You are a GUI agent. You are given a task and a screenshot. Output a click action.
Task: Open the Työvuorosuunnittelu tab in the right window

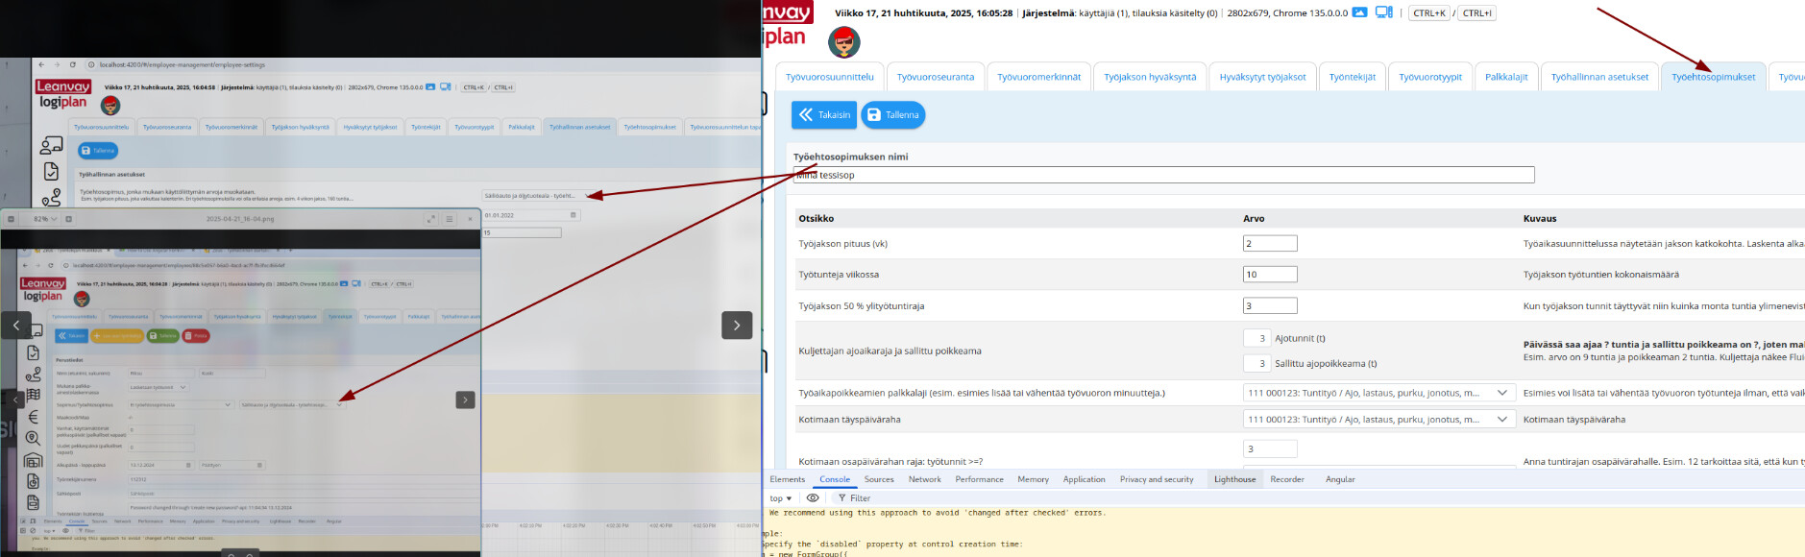(x=829, y=77)
